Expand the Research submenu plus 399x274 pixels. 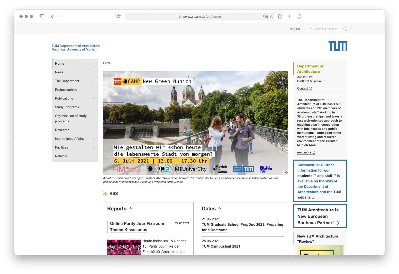[94, 130]
